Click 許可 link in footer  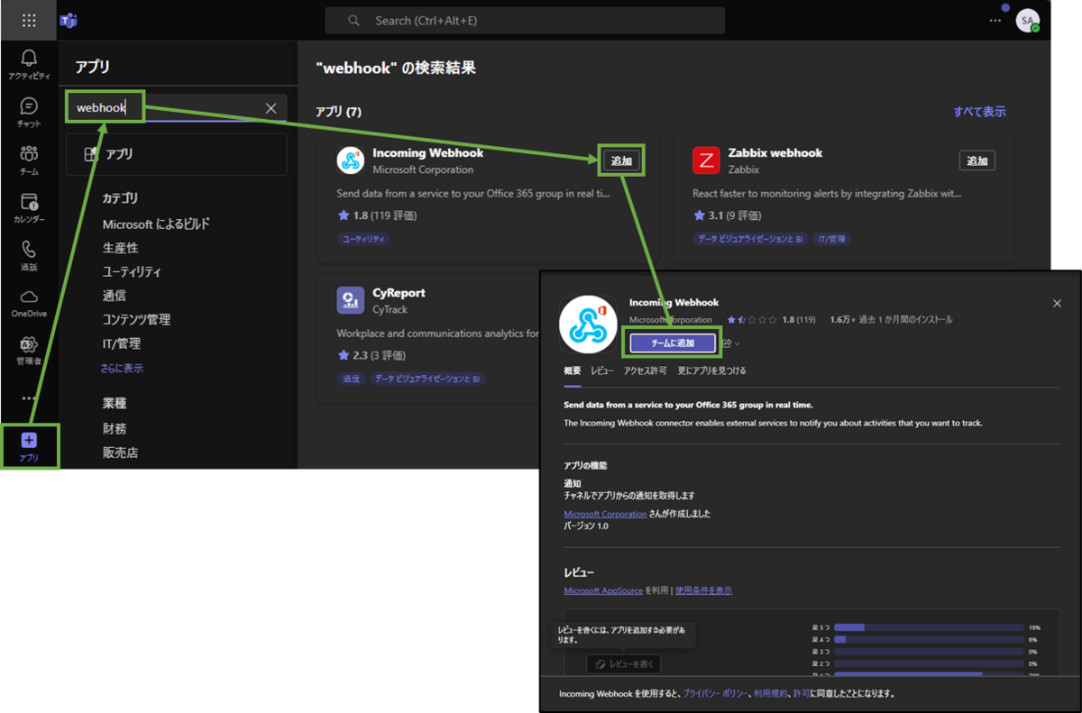click(801, 694)
